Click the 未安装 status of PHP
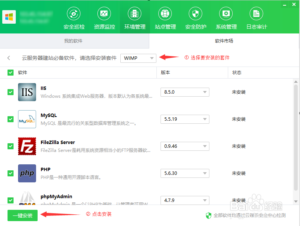Image resolution: width=300 pixels, height=226 pixels. click(239, 173)
